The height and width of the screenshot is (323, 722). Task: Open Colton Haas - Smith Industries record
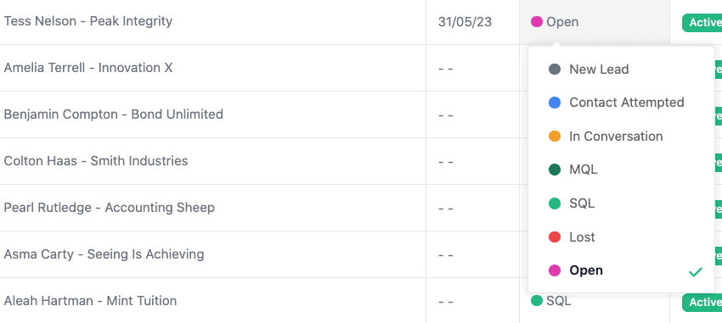coord(96,161)
